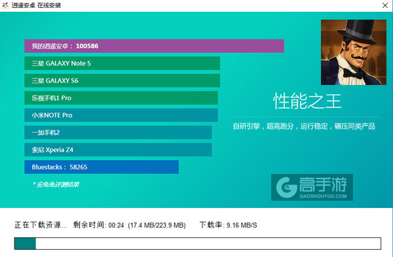This screenshot has height=257, width=393.
Task: Click the app logo icon in title bar
Action: tap(5, 5)
